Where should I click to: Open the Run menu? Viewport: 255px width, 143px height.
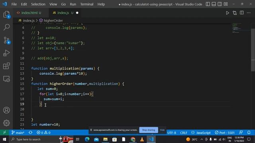pyautogui.click(x=73, y=4)
